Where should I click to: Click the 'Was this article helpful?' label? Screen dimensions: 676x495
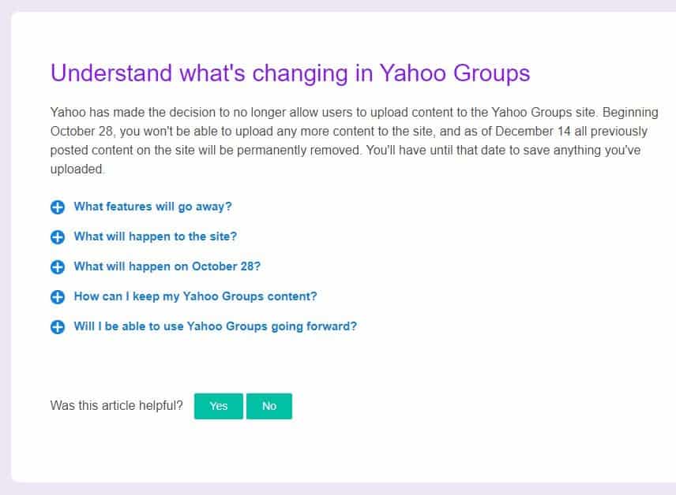point(116,406)
